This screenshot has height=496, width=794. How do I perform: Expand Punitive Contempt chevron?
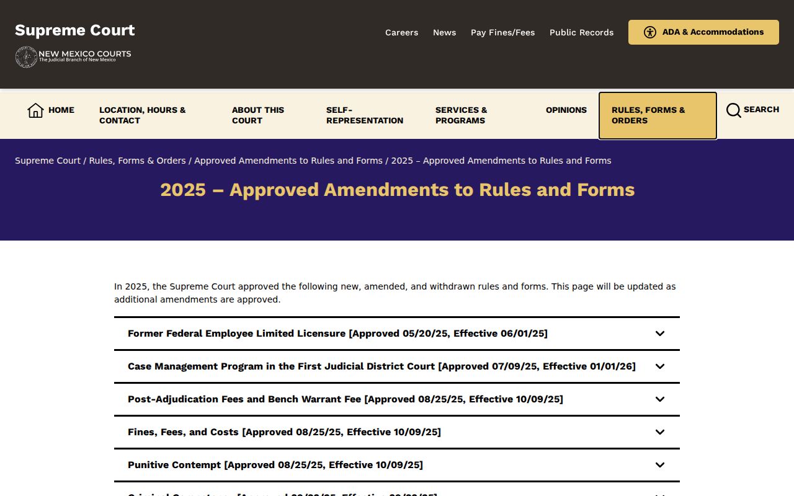[660, 465]
